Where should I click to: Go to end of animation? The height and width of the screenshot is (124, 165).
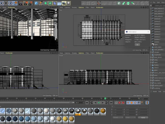tap(111, 103)
